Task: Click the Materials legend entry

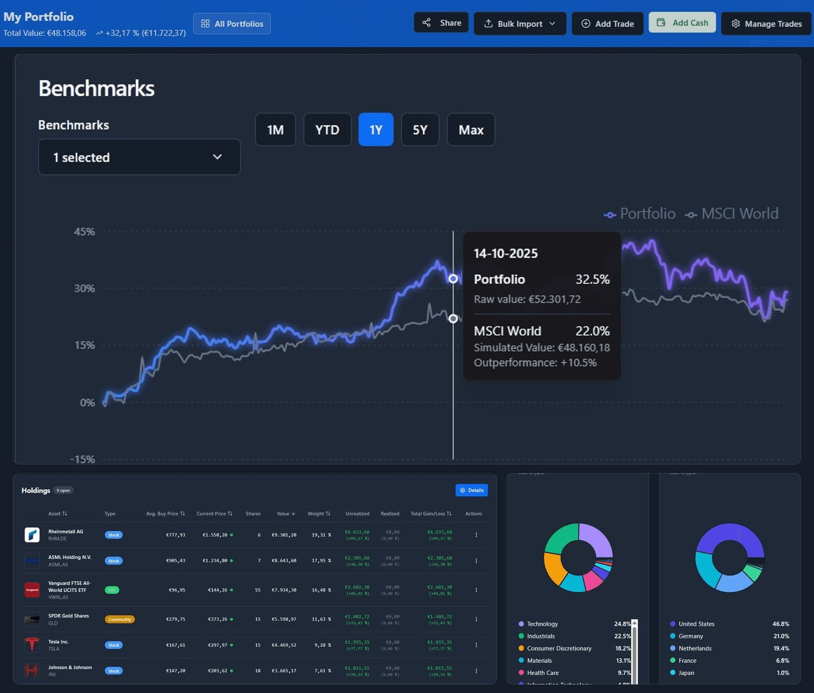Action: pos(575,661)
